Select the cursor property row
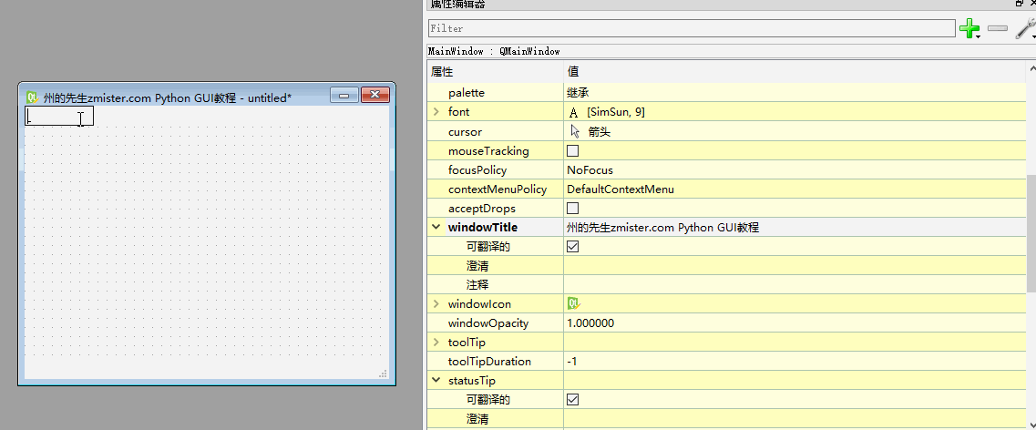 [x=727, y=131]
